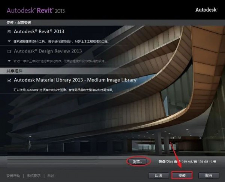This screenshot has width=225, height=182.
Task: Click the 浏览... browse button
Action: pos(137,161)
